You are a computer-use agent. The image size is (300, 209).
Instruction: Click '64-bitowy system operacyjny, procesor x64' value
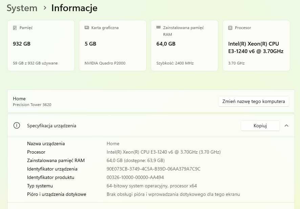152,186
